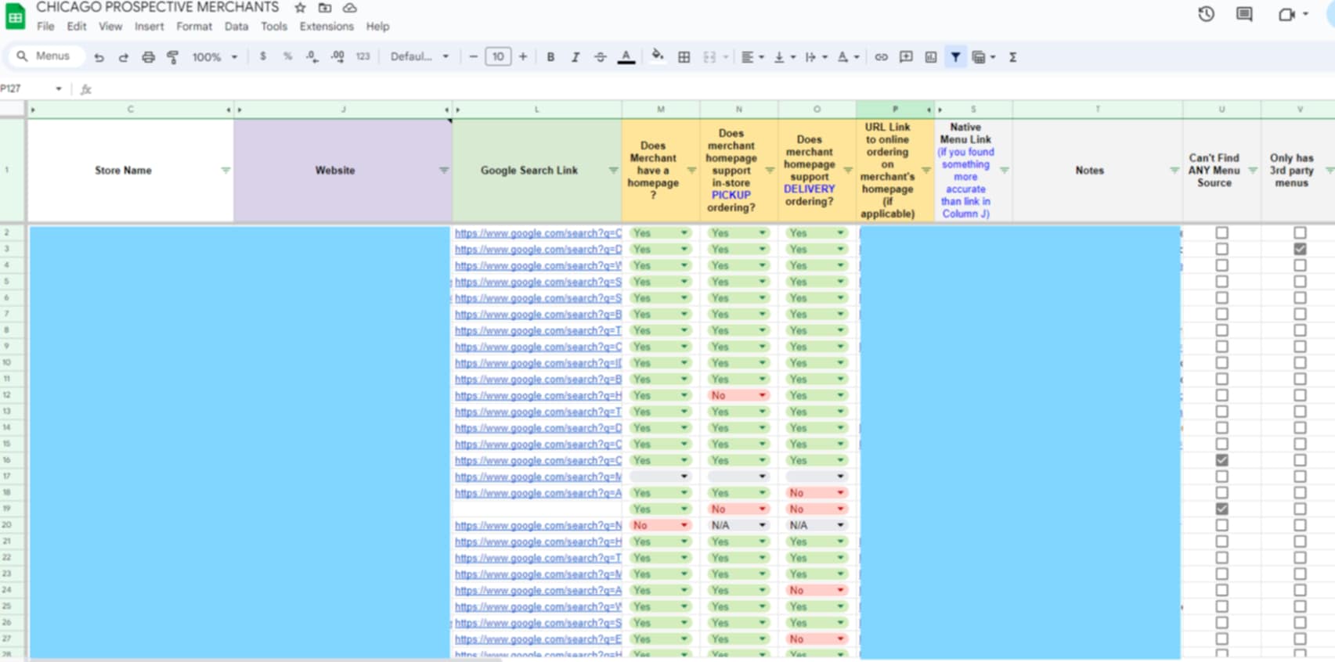
Task: Uncheck Can't Find ANY Menu Source in row 16
Action: pos(1221,460)
